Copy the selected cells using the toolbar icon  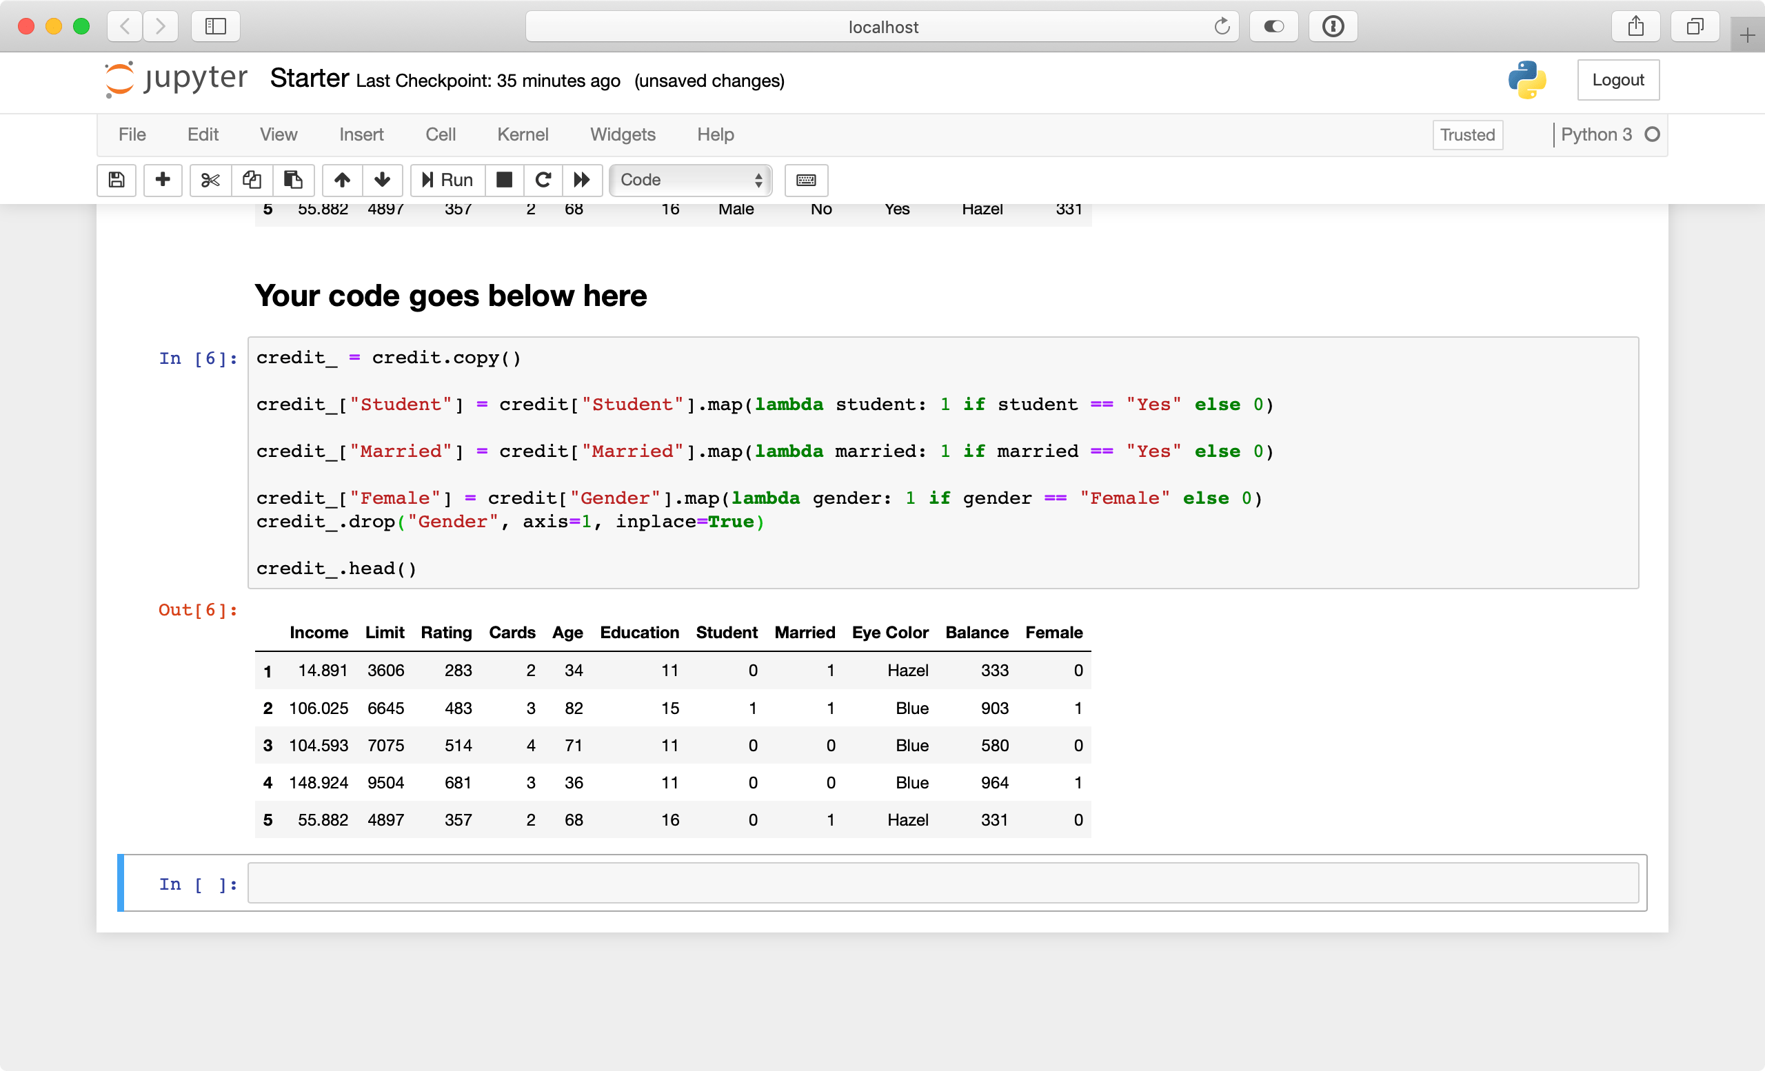[252, 180]
